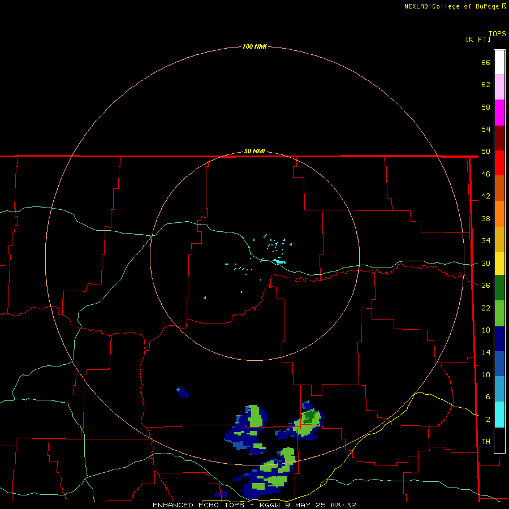Click the '30' legend value
Screen dimensions: 509x509
point(486,263)
